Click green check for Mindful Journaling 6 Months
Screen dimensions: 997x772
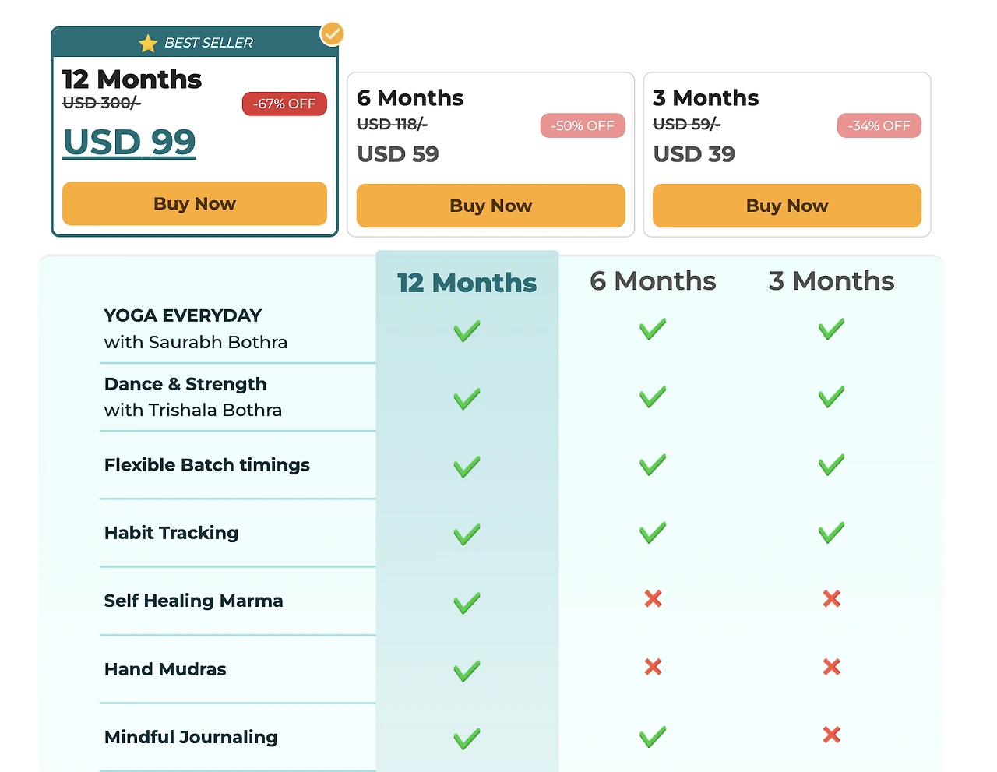point(653,736)
